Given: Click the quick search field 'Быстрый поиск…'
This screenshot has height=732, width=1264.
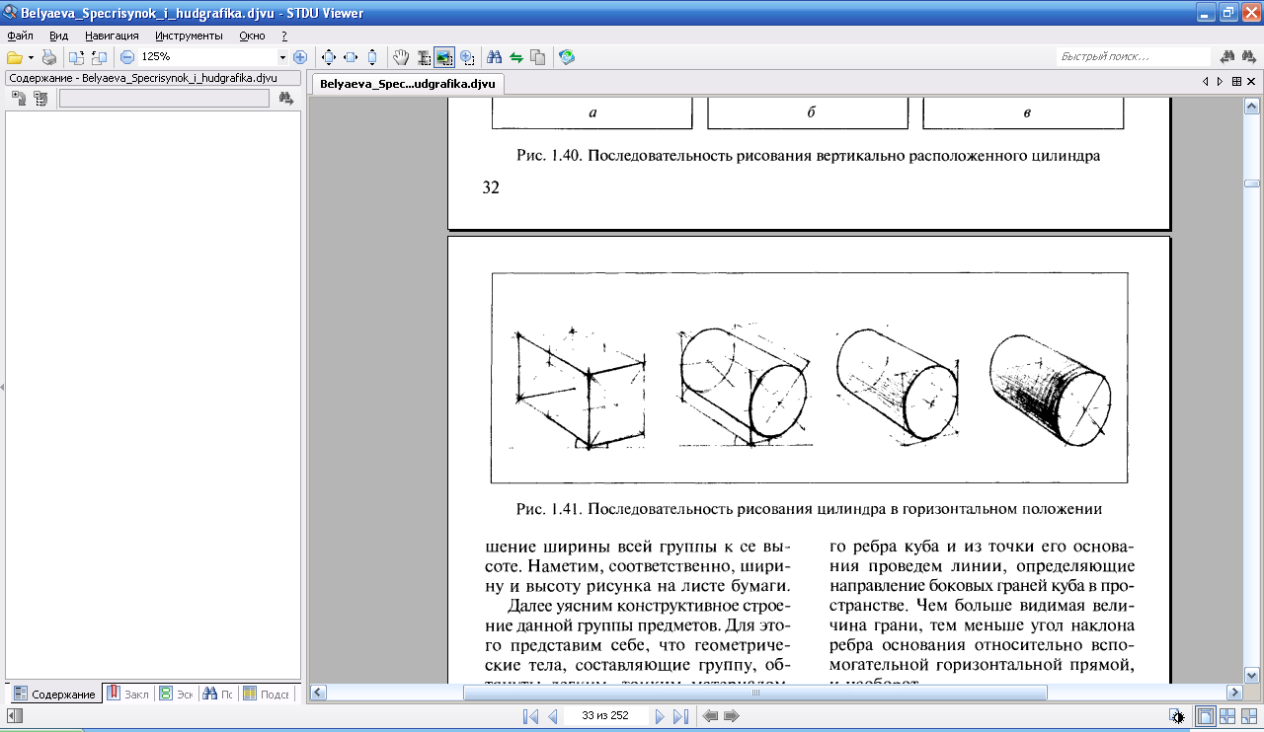Looking at the screenshot, I should click(1134, 57).
